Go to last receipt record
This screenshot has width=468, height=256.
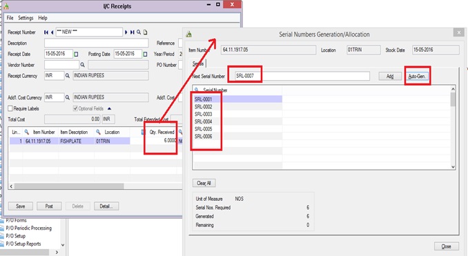click(x=132, y=32)
